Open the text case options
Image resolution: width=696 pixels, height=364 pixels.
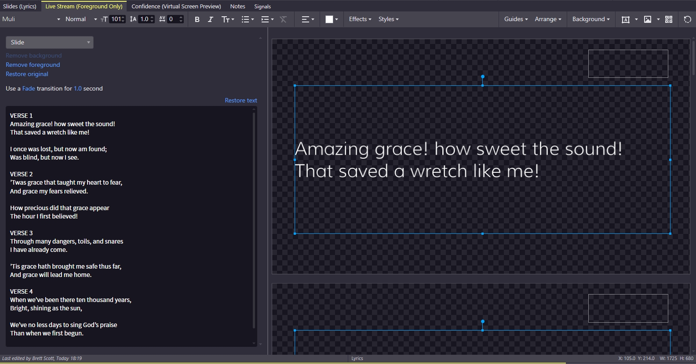[x=228, y=19]
